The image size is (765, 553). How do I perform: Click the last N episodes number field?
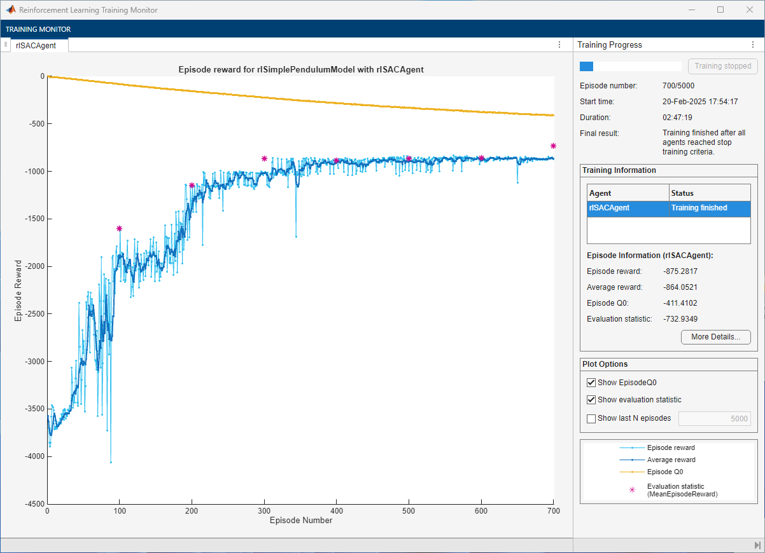point(715,418)
